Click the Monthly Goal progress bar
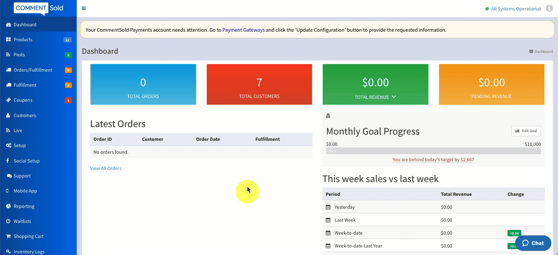 (433, 151)
